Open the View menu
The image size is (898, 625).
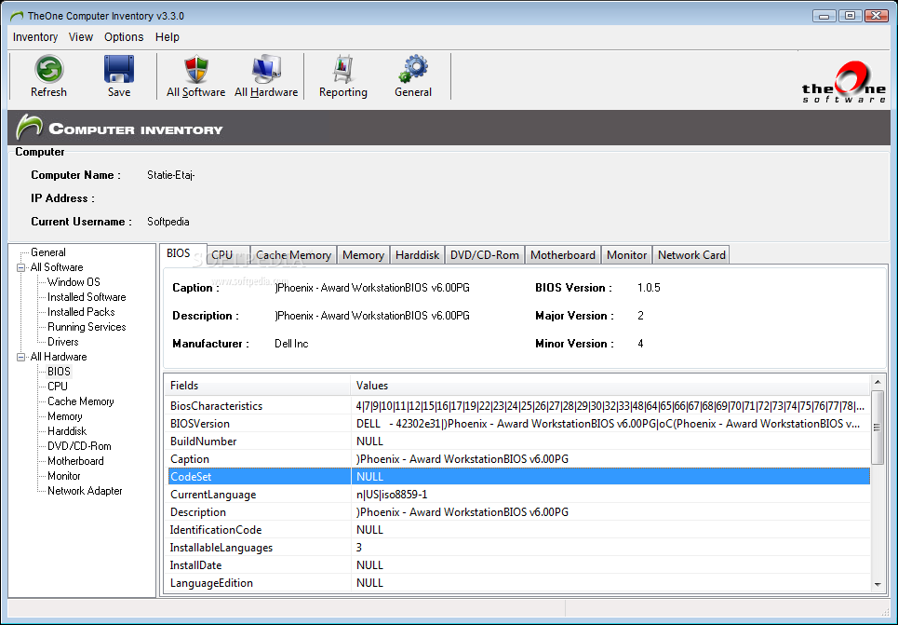pyautogui.click(x=81, y=36)
